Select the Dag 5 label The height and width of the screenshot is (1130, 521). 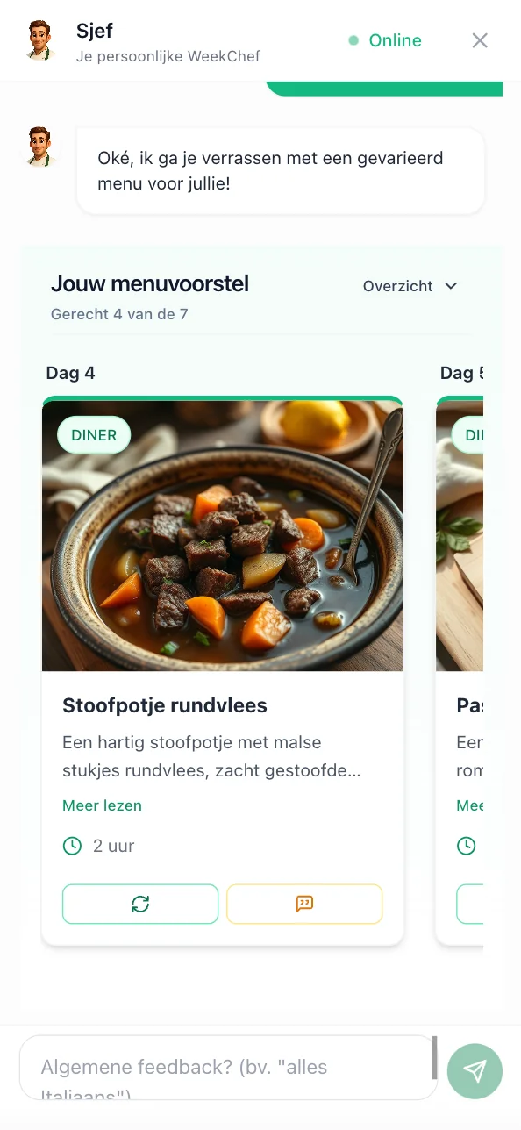461,373
